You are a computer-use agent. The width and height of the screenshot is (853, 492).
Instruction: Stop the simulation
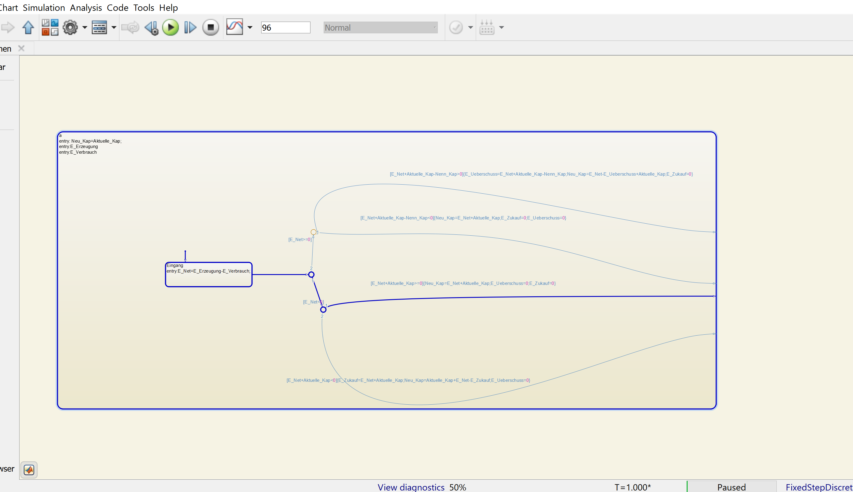point(210,27)
